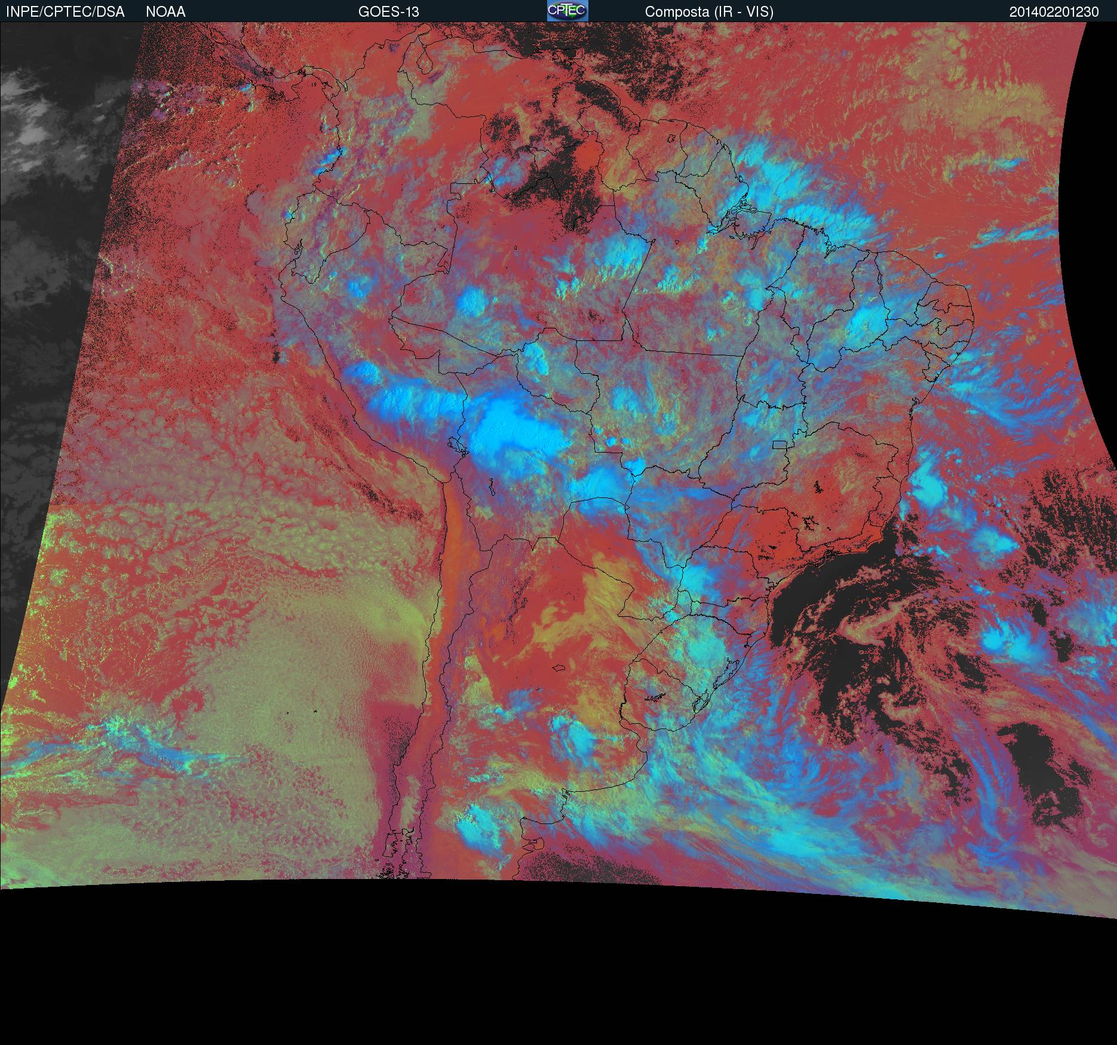Click the NOAA label in the header
This screenshot has width=1117, height=1045.
pyautogui.click(x=165, y=12)
